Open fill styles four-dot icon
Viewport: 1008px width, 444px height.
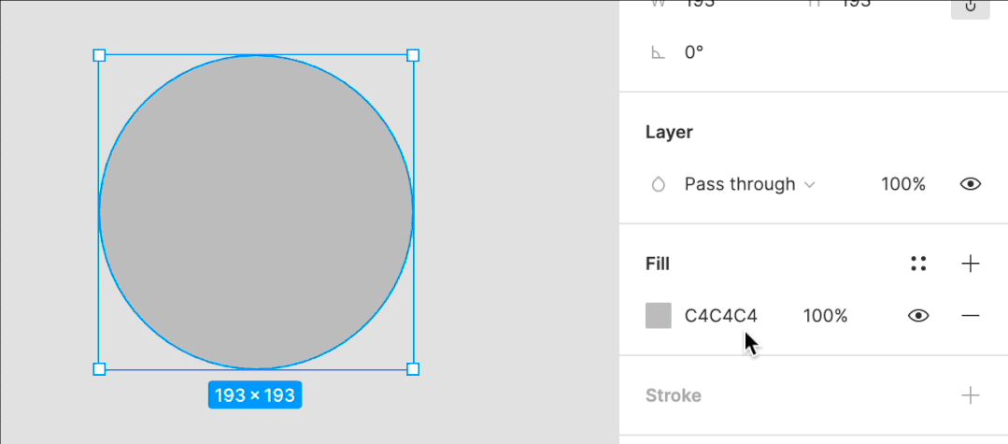pos(918,264)
